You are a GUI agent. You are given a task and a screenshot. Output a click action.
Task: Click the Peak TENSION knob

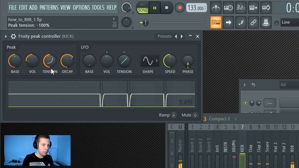point(50,61)
